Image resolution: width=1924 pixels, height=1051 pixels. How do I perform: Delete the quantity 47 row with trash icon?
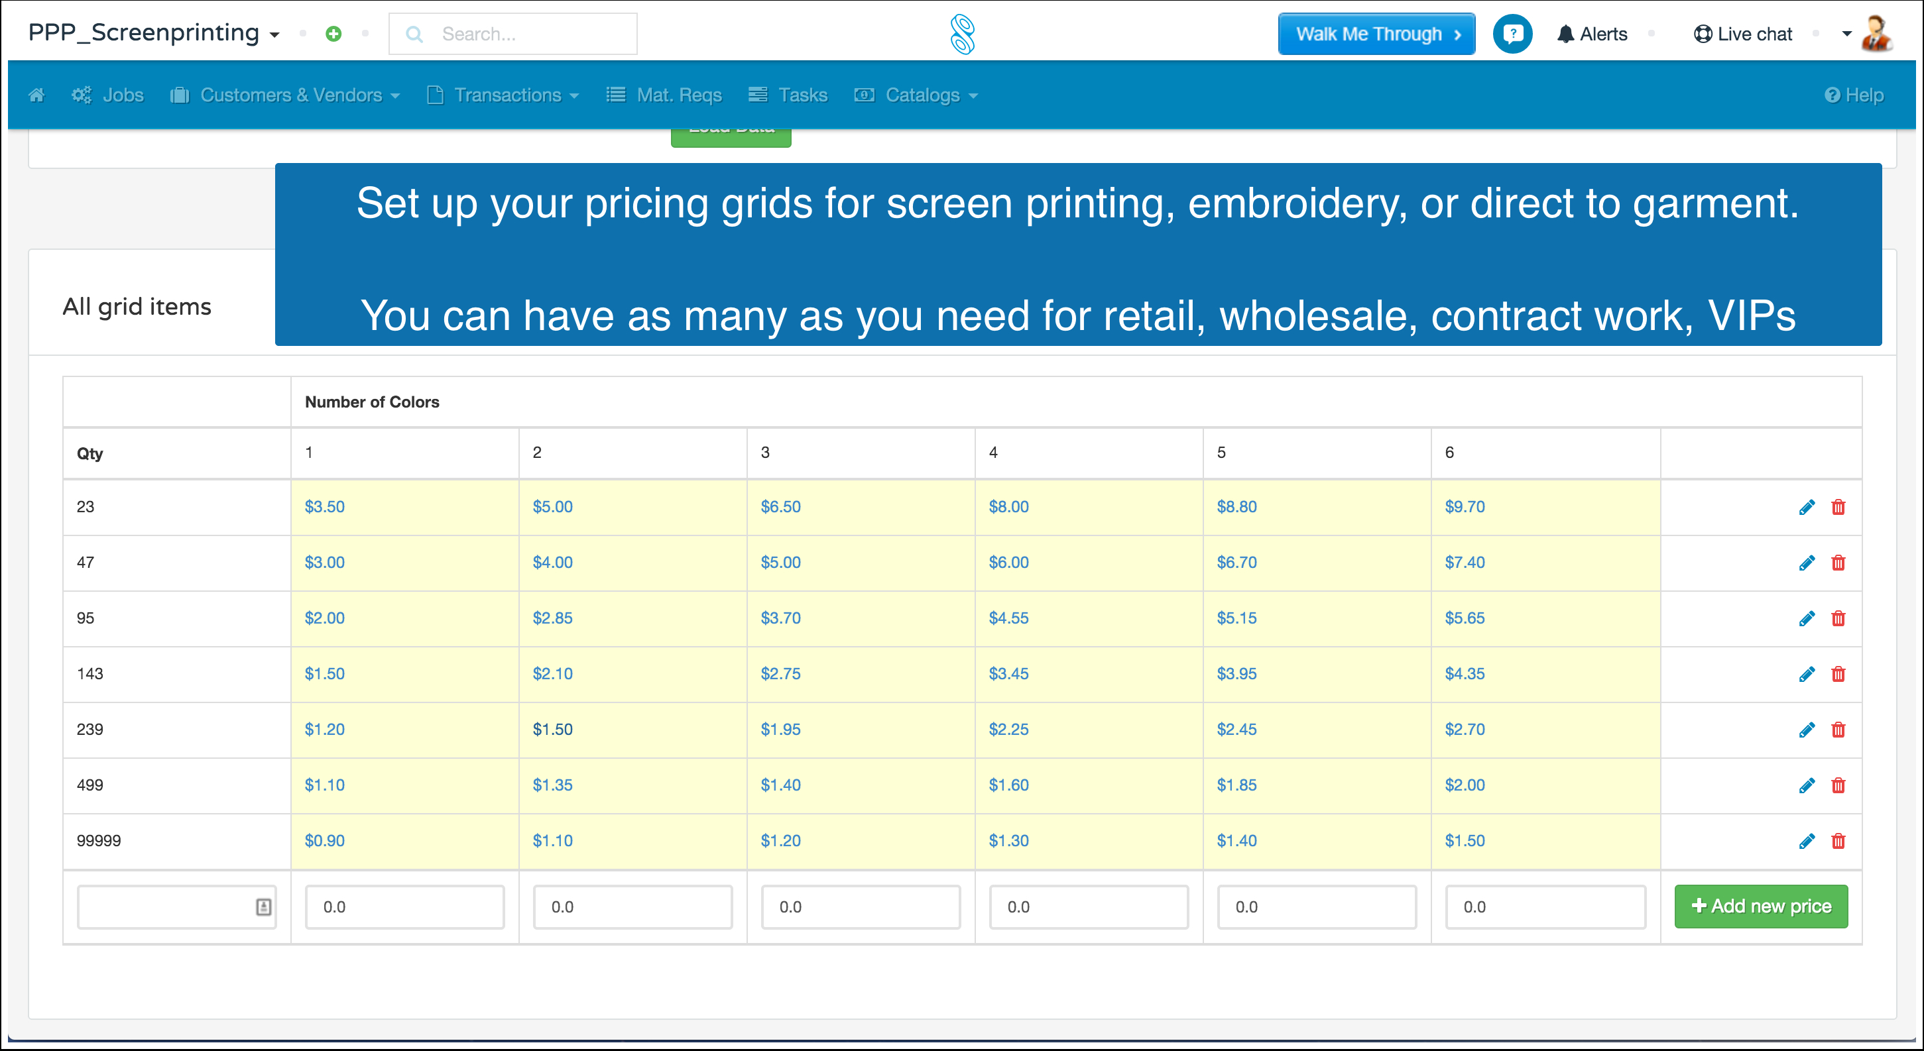[x=1838, y=563]
